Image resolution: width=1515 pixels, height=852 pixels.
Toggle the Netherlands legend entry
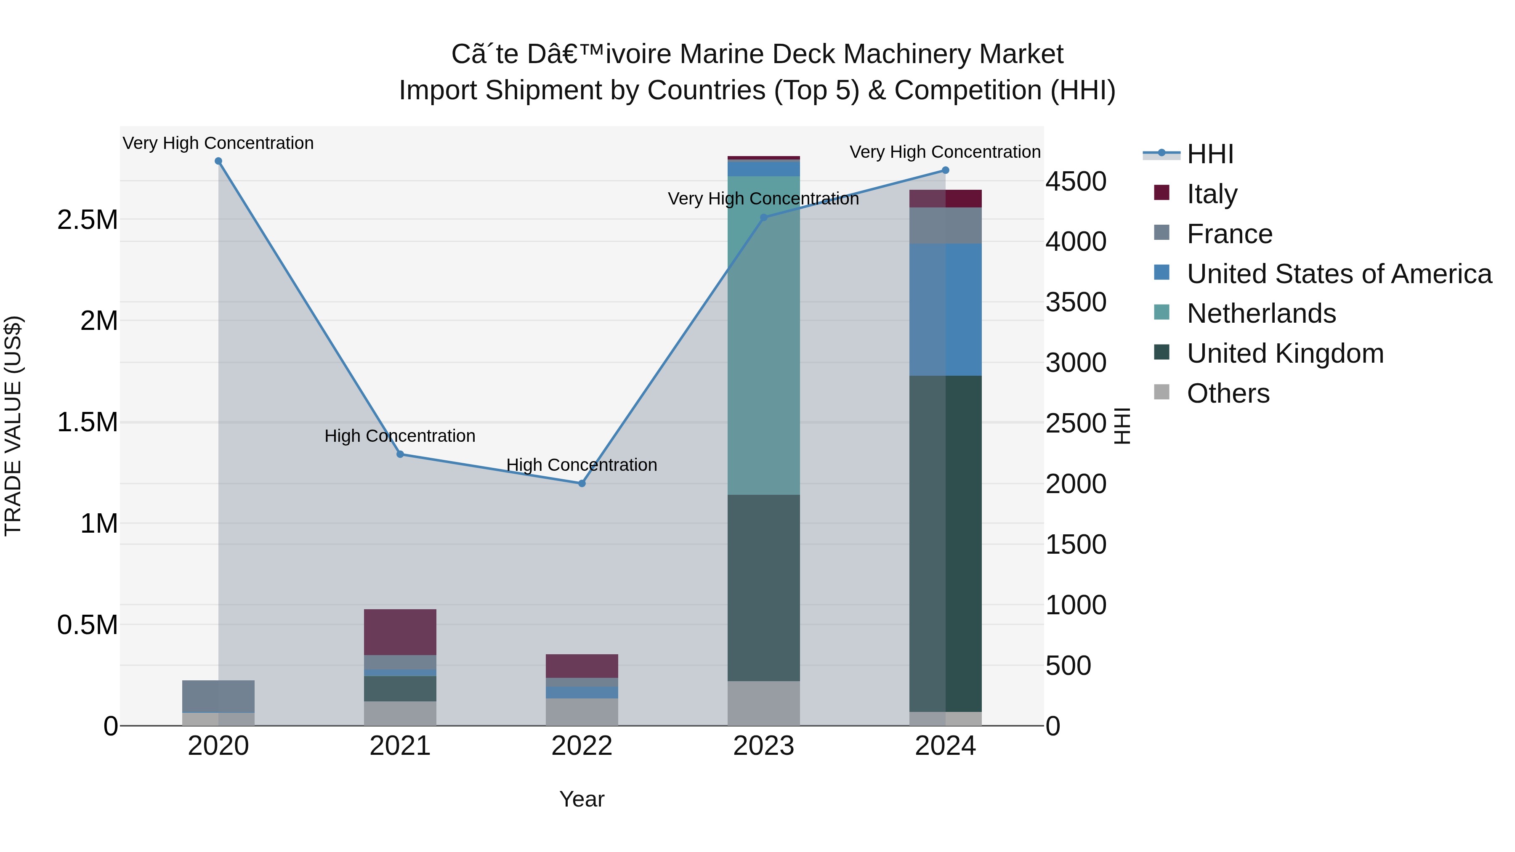point(1244,313)
